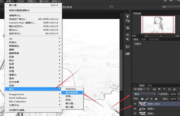Viewport: 180px width, 116px height.
Task: Click the navigator zoom slider handle
Action: pyautogui.click(x=161, y=36)
